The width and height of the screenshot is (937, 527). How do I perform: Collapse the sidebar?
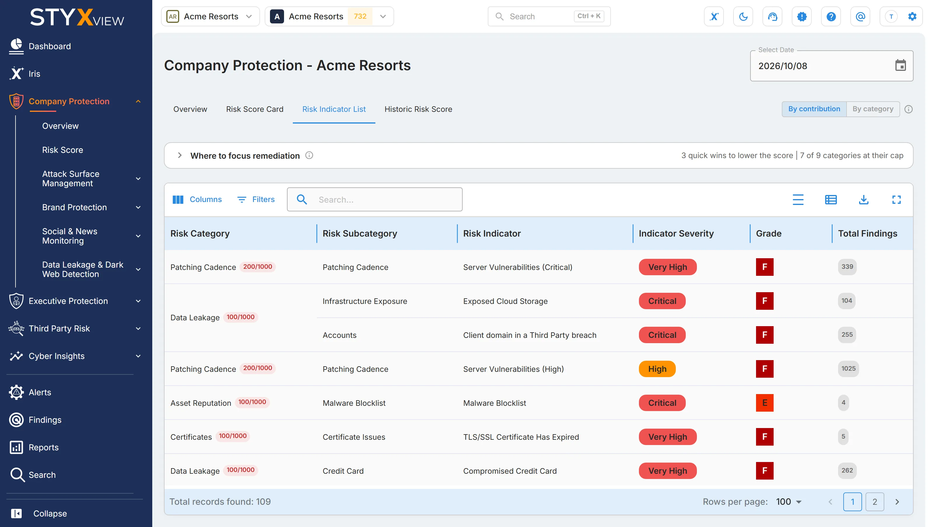pos(39,513)
